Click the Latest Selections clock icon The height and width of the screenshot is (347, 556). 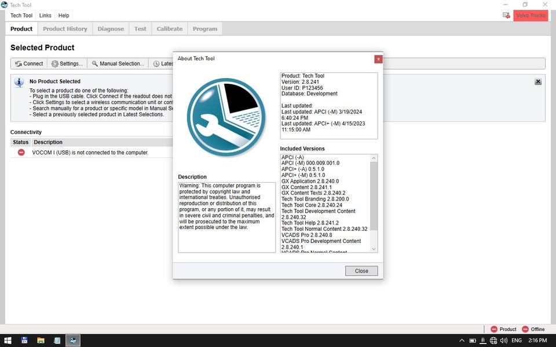(x=156, y=64)
